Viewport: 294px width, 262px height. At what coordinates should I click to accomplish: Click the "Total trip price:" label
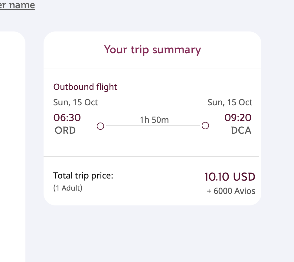83,175
